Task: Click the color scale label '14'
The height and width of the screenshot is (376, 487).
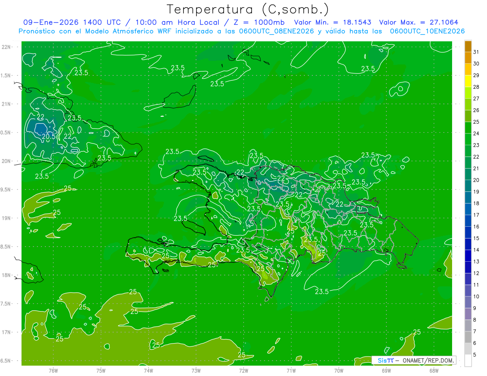Action: (x=476, y=250)
